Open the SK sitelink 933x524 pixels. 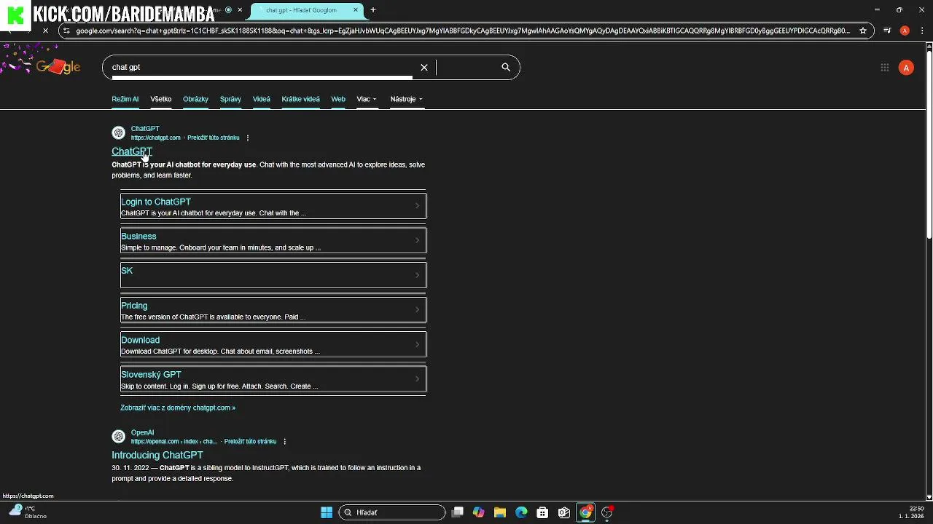tap(127, 271)
